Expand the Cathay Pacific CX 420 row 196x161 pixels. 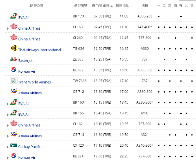pyautogui.click(x=8, y=147)
